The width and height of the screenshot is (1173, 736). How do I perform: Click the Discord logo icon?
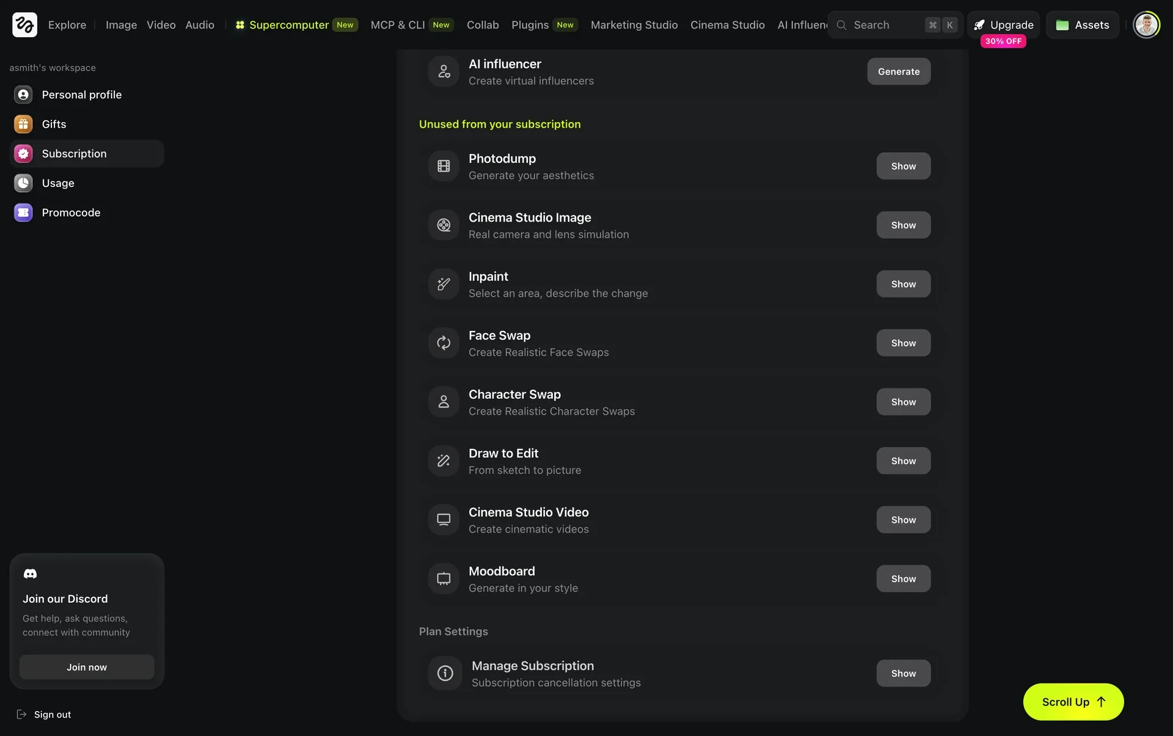(30, 574)
